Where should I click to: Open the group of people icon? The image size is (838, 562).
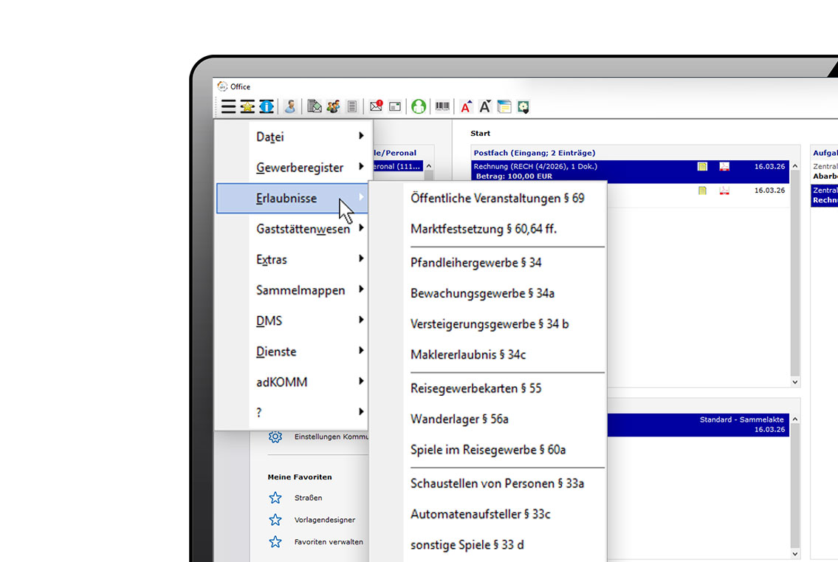[x=333, y=106]
